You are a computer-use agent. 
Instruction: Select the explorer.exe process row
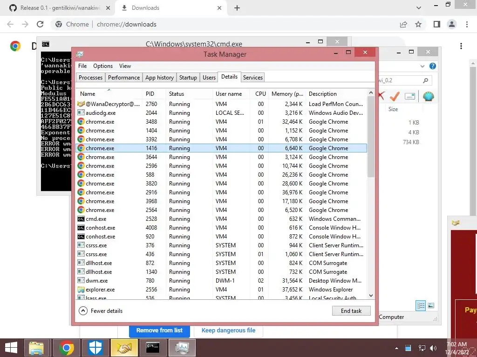tap(221, 289)
